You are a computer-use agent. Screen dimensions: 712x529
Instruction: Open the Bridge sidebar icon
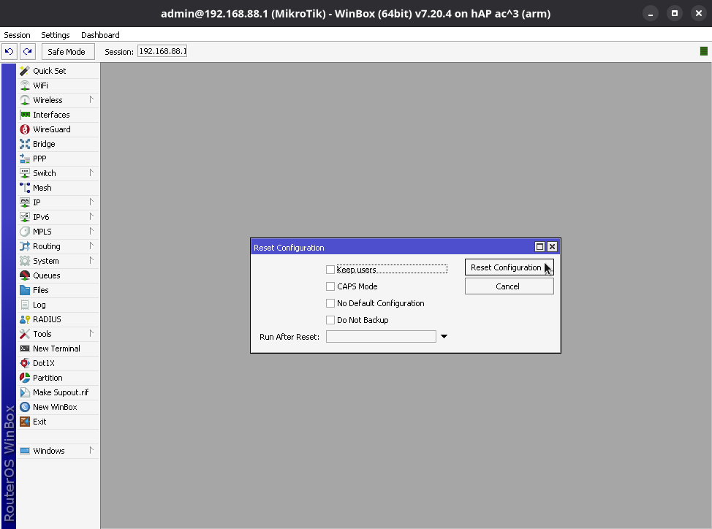pyautogui.click(x=25, y=144)
